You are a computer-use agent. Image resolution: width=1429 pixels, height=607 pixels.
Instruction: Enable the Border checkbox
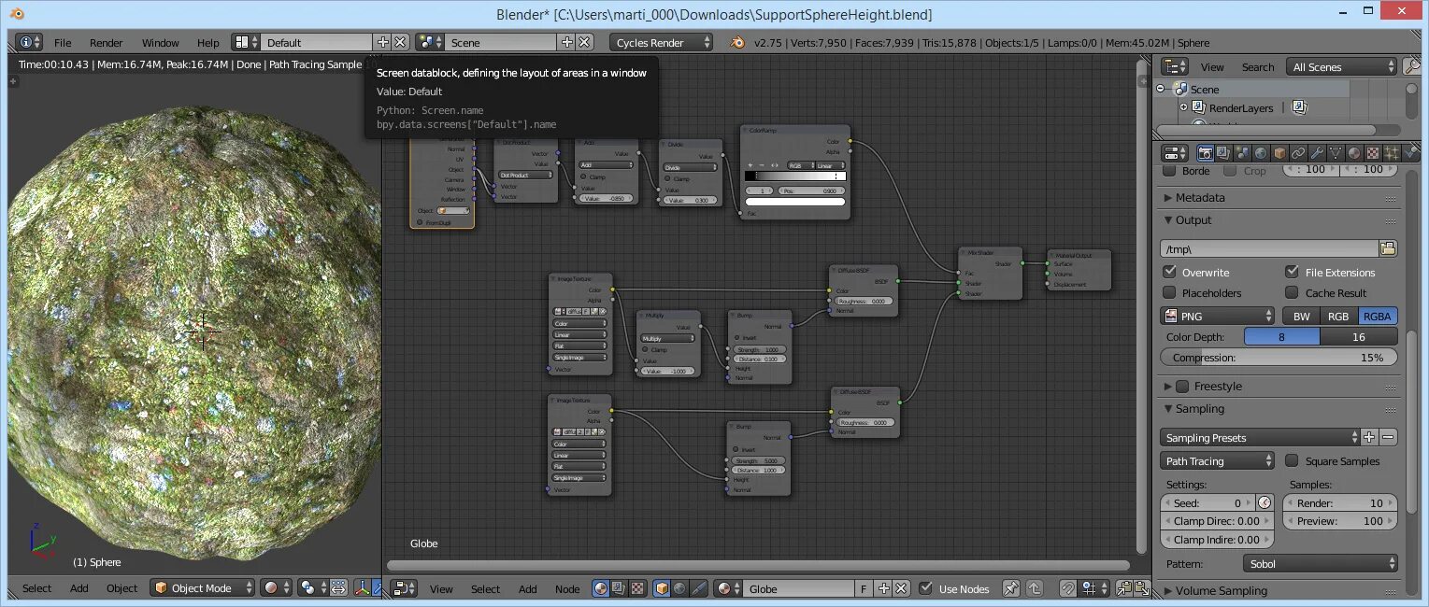tap(1169, 171)
